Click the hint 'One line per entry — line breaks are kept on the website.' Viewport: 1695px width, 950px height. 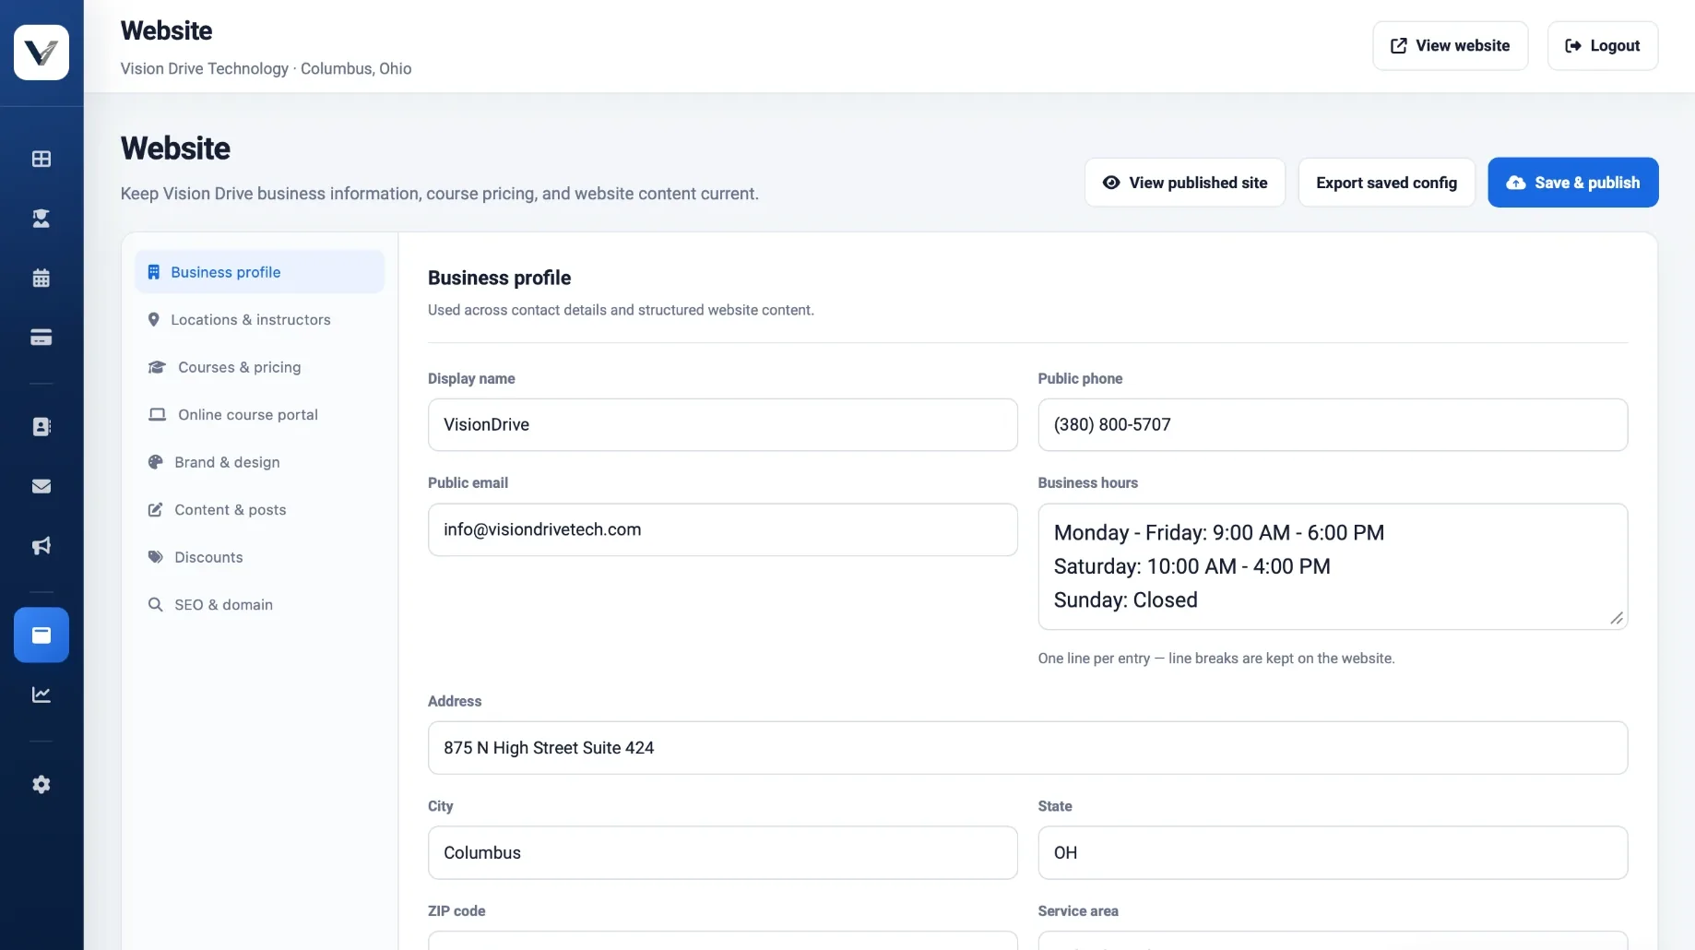point(1216,659)
